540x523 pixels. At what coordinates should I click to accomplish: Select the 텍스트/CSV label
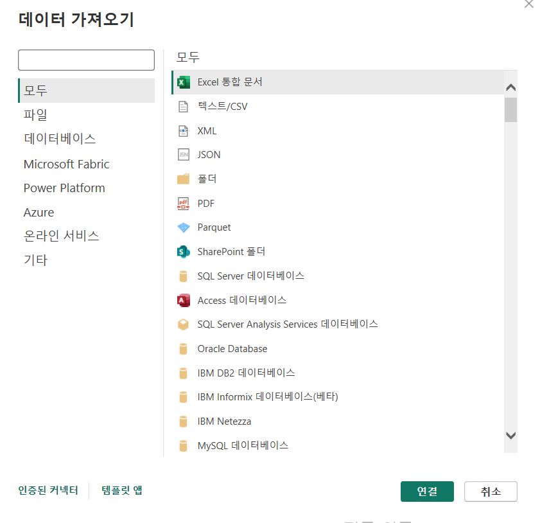point(222,106)
